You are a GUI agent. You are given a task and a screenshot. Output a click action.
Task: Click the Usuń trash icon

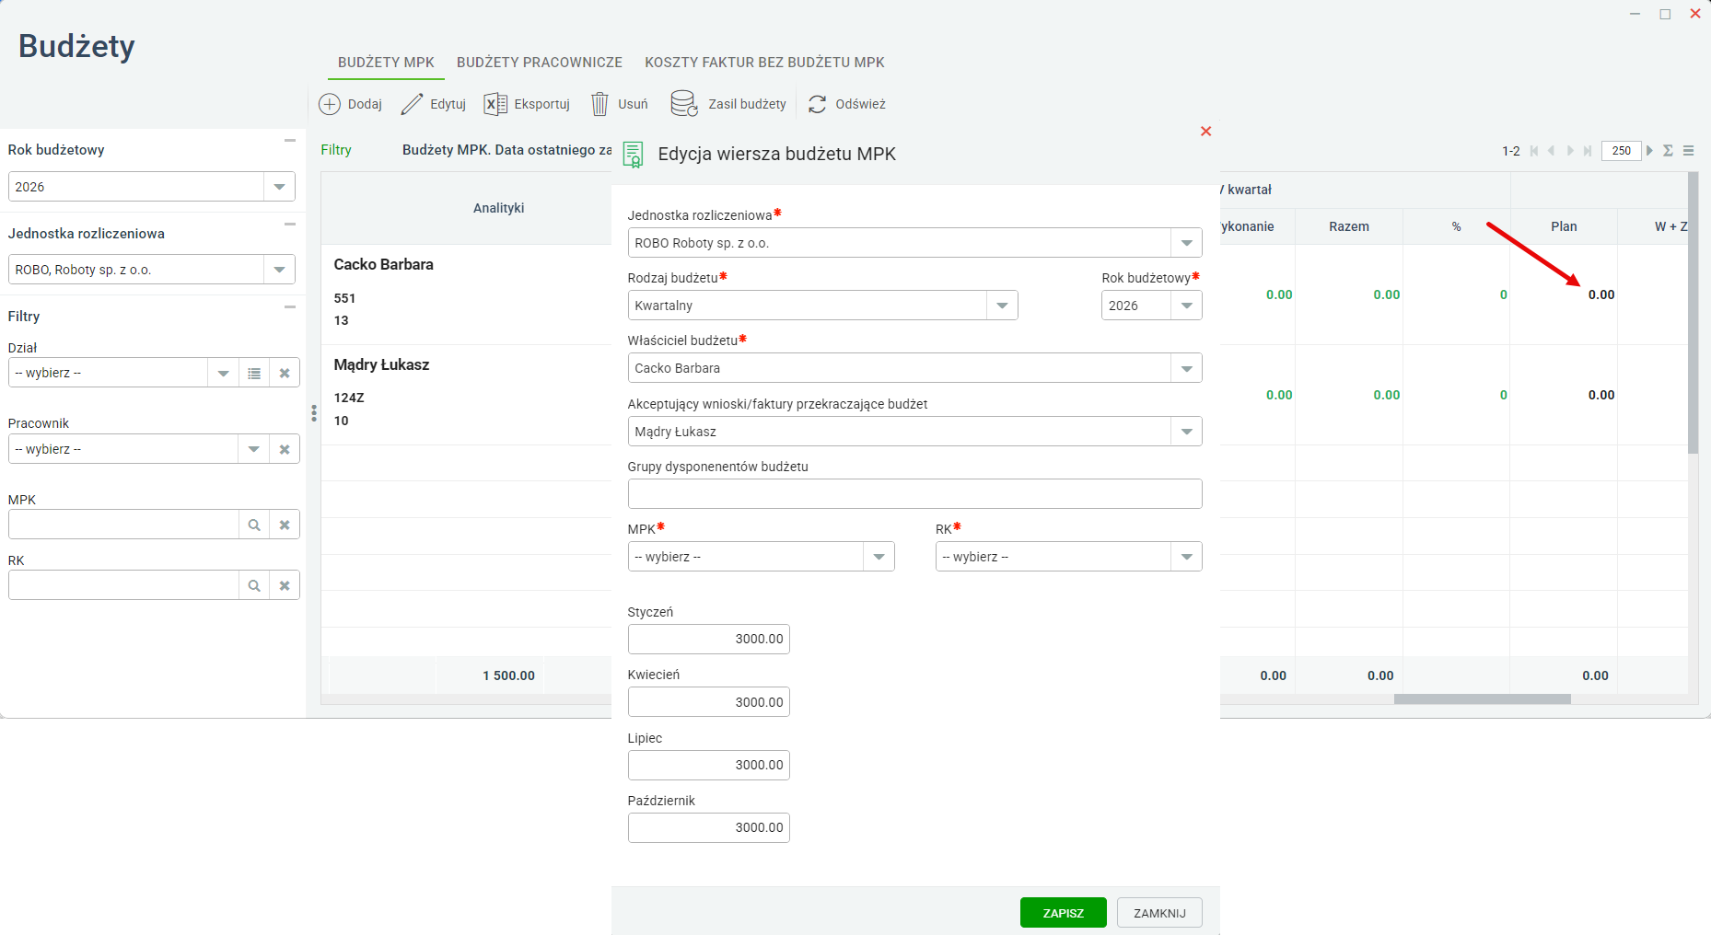pyautogui.click(x=599, y=104)
